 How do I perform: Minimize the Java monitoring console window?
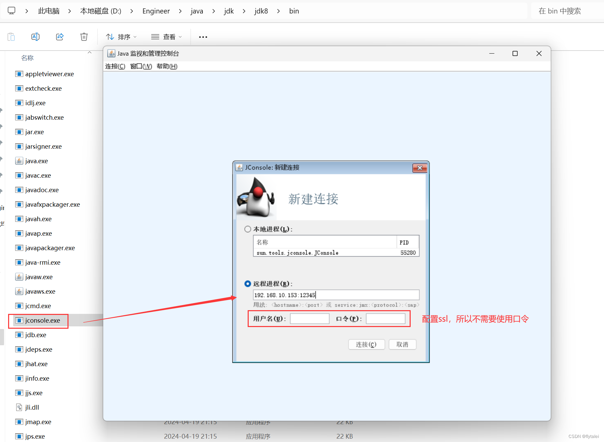[492, 54]
